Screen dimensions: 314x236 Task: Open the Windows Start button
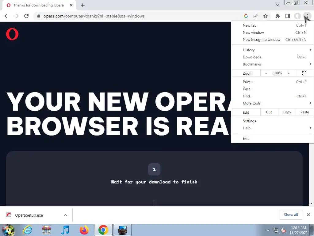tap(8, 230)
